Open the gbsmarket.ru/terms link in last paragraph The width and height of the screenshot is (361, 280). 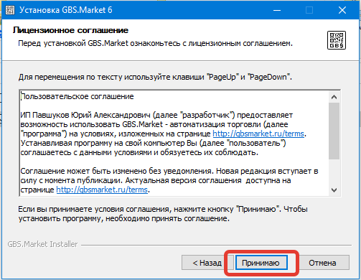click(x=102, y=190)
